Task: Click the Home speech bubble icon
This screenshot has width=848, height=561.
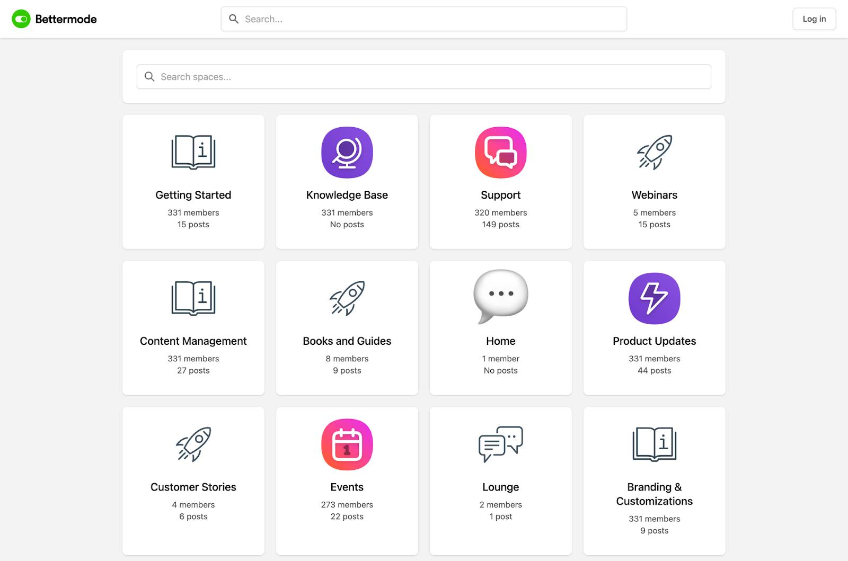Action: point(501,296)
